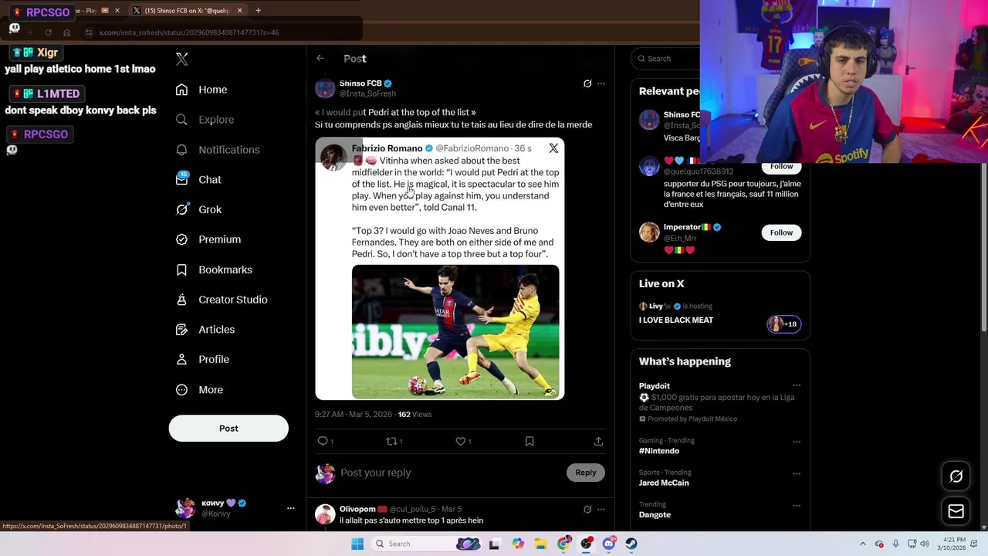
Task: Click the Articles icon
Action: (181, 330)
